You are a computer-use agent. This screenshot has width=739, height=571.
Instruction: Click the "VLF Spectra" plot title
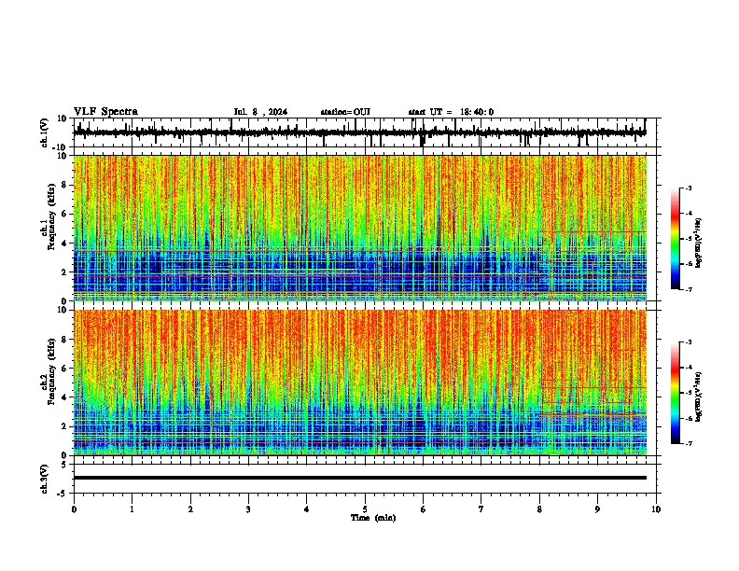click(x=105, y=112)
